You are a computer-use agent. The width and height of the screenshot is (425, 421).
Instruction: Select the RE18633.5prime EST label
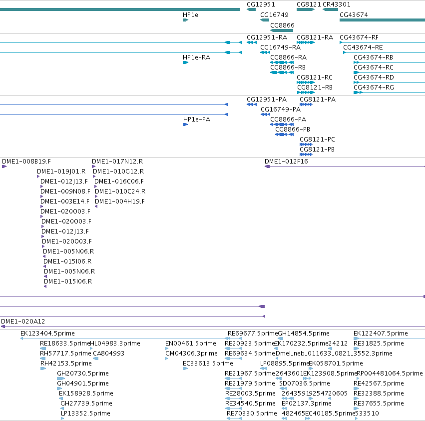coord(65,343)
